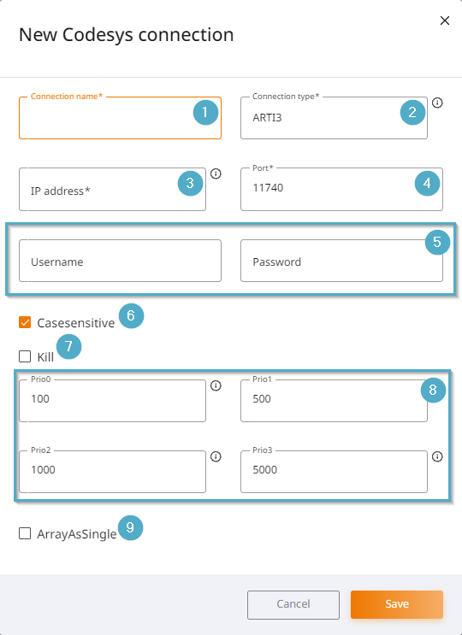Click the Prio1 field showing 500
Image resolution: width=462 pixels, height=635 pixels.
[334, 401]
